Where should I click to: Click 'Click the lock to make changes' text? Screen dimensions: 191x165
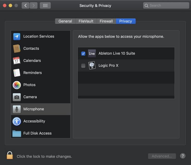click(x=44, y=156)
